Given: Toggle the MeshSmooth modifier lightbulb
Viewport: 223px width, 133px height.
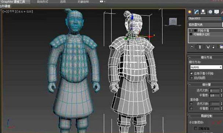Looking at the screenshot, I should (191, 30).
